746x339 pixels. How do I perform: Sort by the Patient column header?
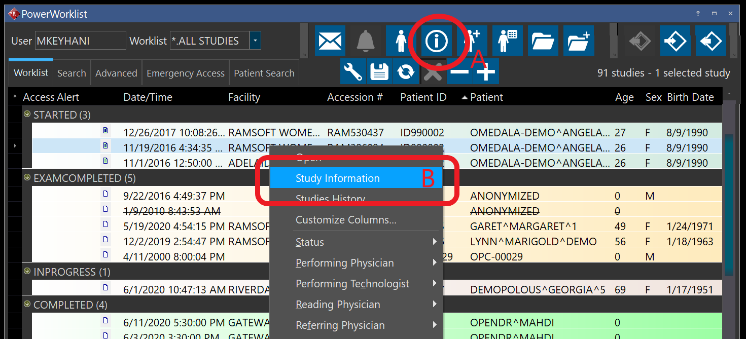[x=486, y=97]
